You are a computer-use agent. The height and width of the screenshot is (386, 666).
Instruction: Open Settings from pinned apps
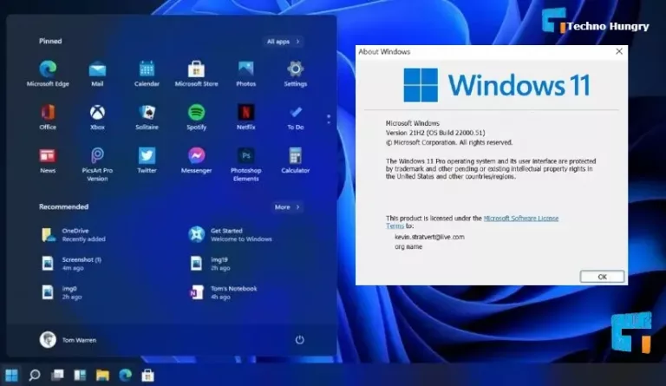pyautogui.click(x=295, y=74)
